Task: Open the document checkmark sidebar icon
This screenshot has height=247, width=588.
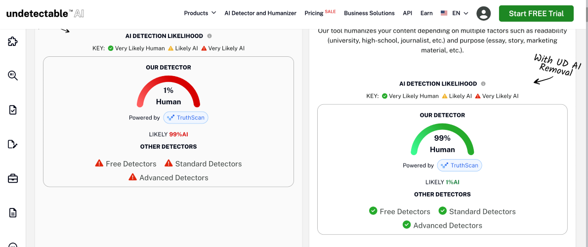Action: pos(13,110)
